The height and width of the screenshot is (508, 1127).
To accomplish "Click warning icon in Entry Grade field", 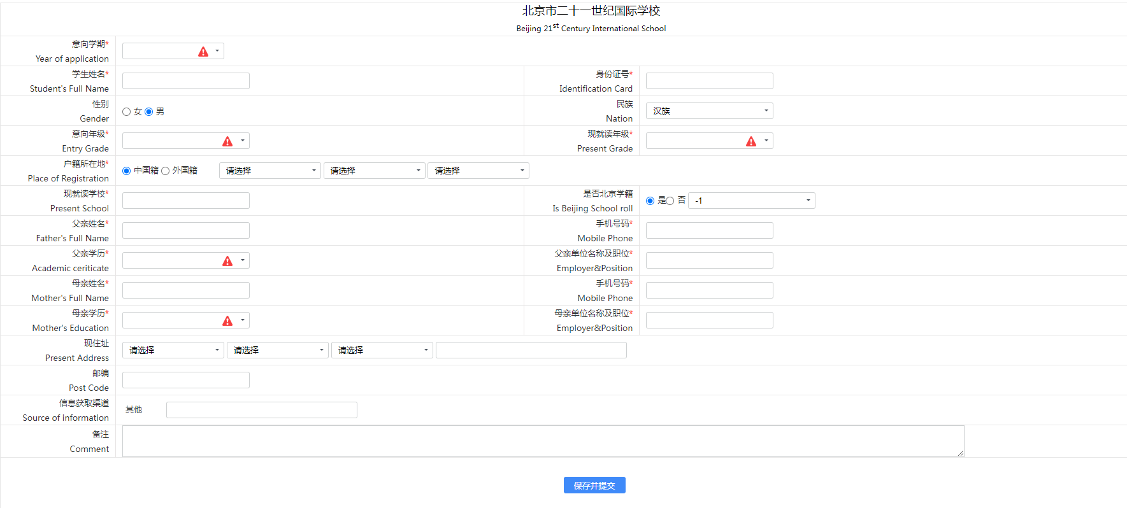I will 227,141.
